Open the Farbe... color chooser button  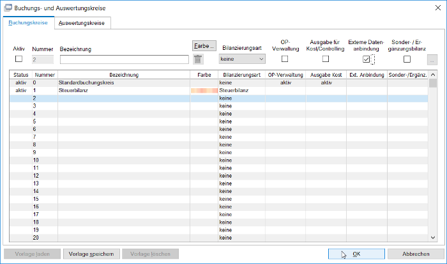(204, 45)
